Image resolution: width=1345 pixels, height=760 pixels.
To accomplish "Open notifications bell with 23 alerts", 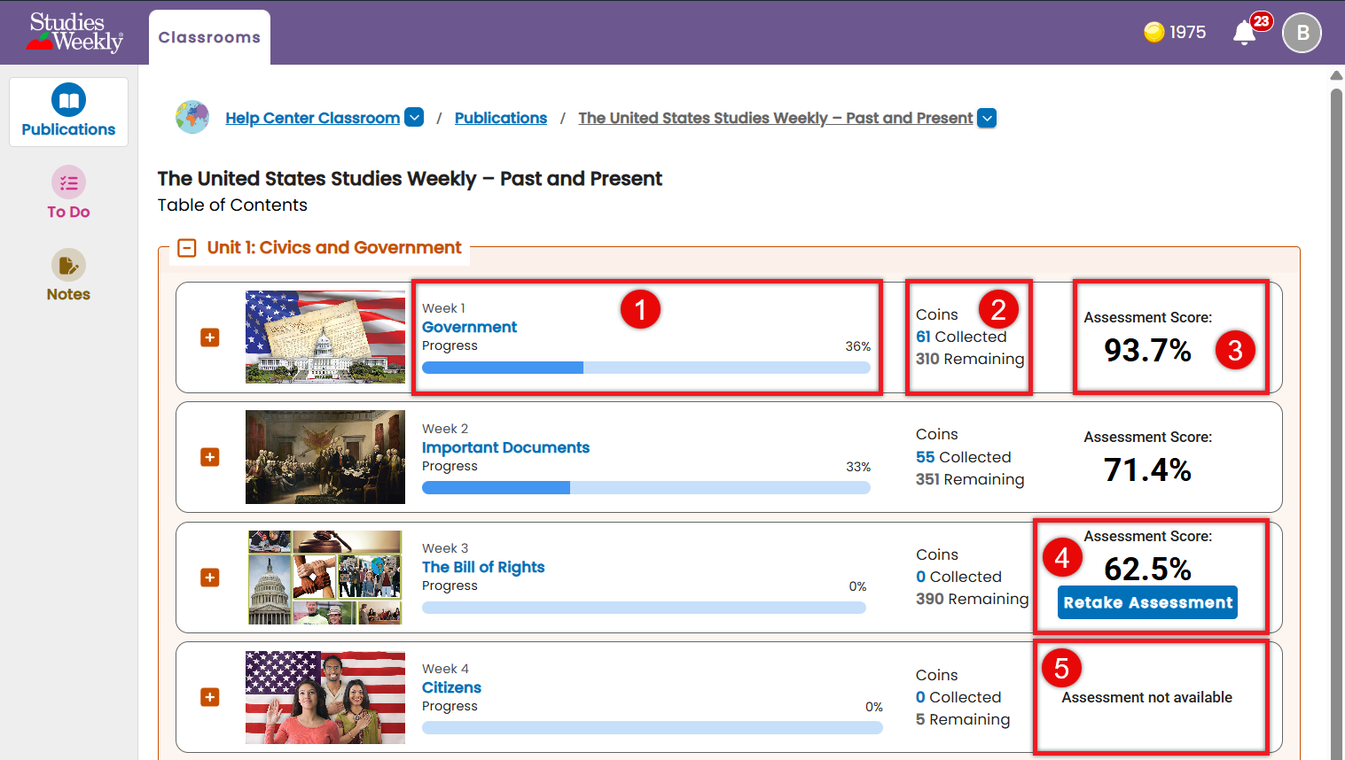I will pyautogui.click(x=1244, y=33).
